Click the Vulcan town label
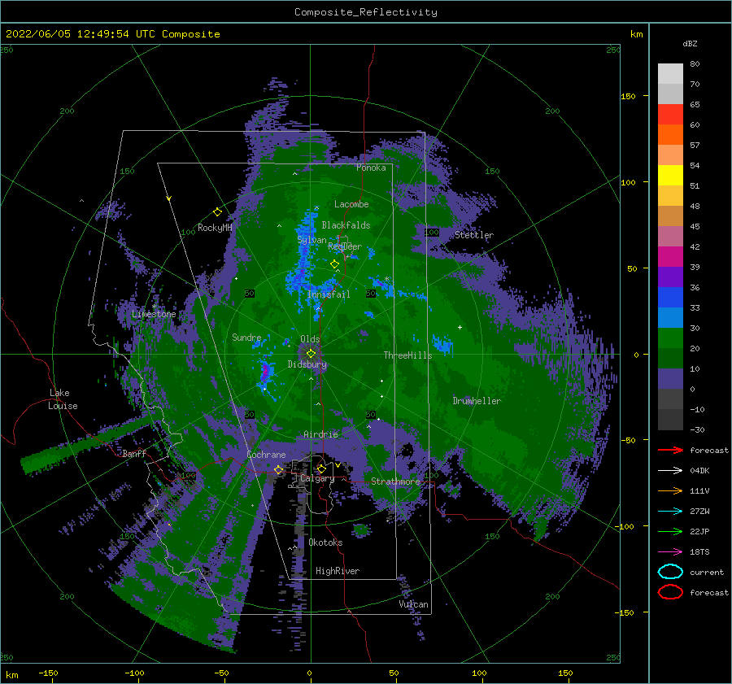The width and height of the screenshot is (732, 684). point(414,604)
